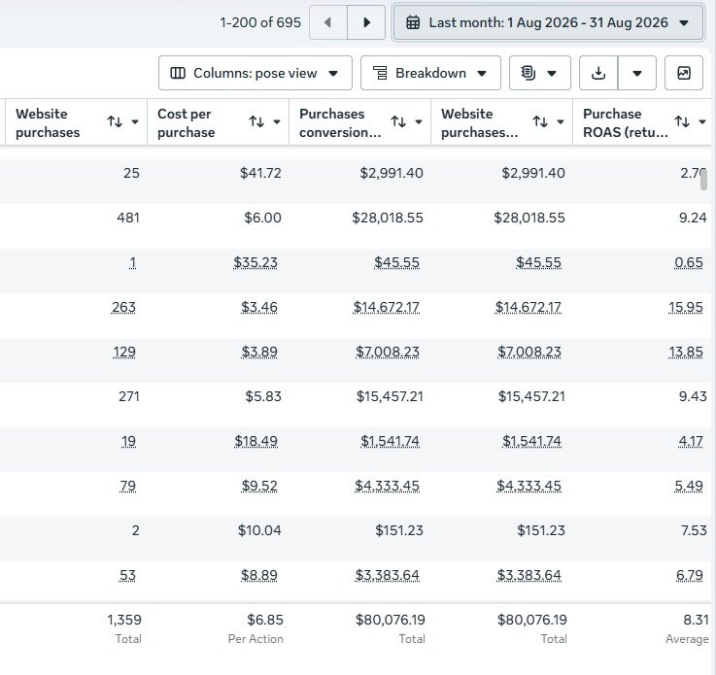
Task: Click the underlined $3.89 cost per purchase
Action: (x=259, y=352)
